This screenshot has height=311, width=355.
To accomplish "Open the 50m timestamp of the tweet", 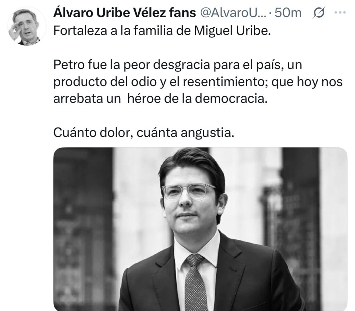I will pyautogui.click(x=288, y=13).
